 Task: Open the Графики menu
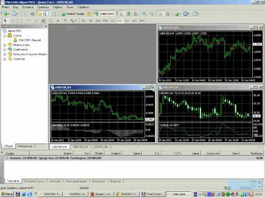[43, 7]
